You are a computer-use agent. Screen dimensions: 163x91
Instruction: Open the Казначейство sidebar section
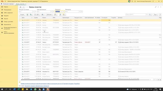coord(7,25)
